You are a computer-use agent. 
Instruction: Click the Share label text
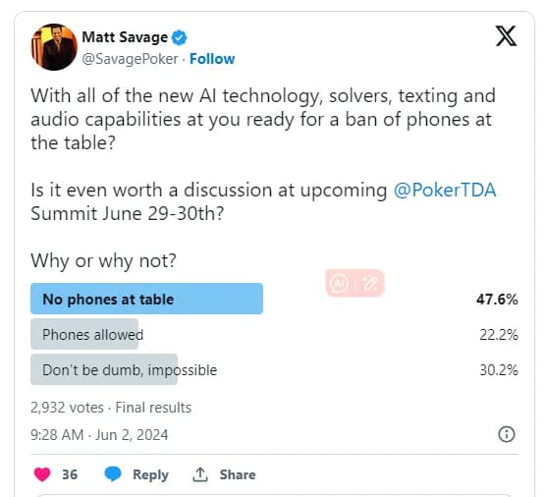click(238, 474)
